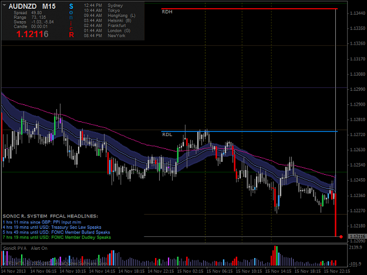Click the 2139.9 volume scale value
The height and width of the screenshot is (275, 367).
pyautogui.click(x=355, y=247)
